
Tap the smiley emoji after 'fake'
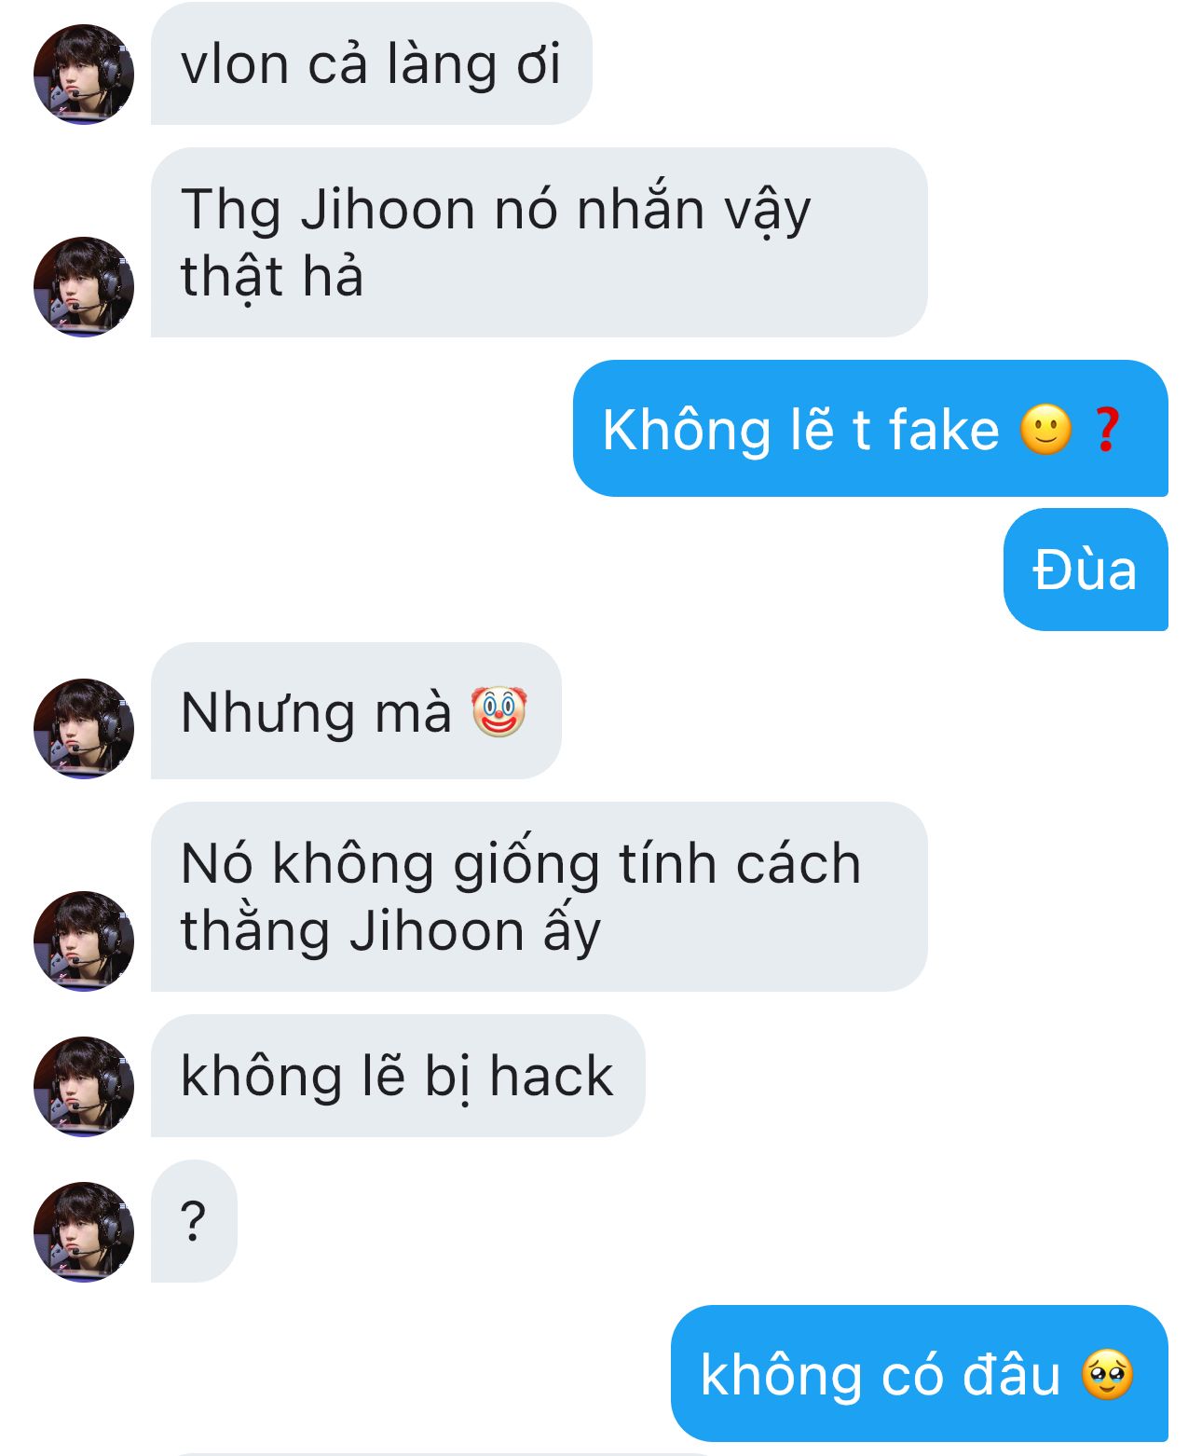click(x=1045, y=430)
